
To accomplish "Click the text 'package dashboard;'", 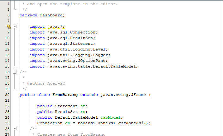I will 42,15.
